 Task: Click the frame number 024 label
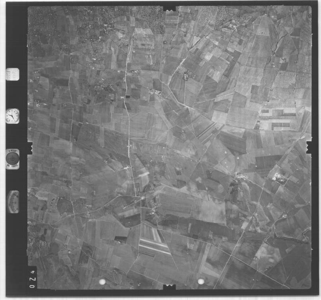[32, 278]
